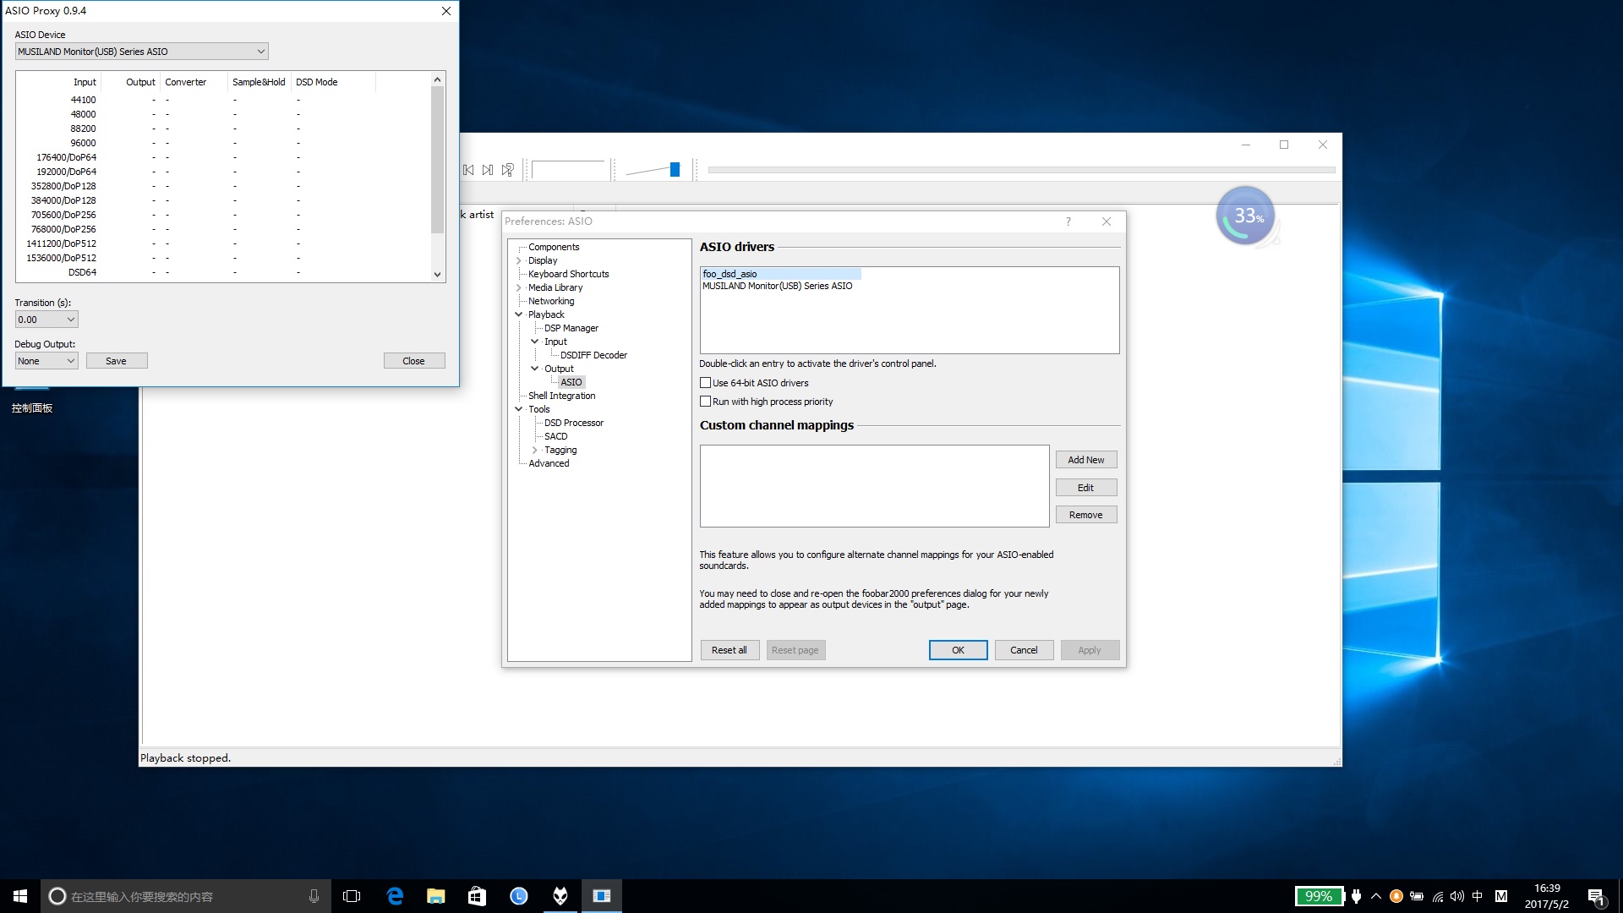Viewport: 1623px width, 913px height.
Task: Click Save in ASIO Proxy window
Action: pos(117,361)
